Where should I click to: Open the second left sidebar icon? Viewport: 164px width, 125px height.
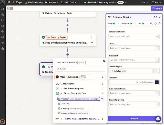[3, 15]
